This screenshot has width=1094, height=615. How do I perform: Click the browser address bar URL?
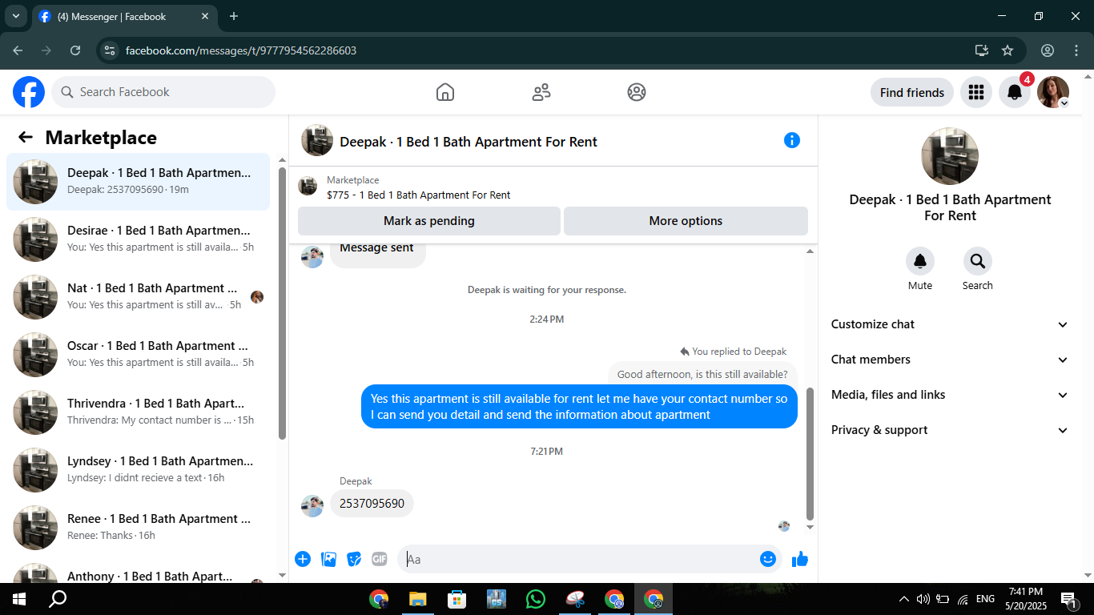click(241, 50)
